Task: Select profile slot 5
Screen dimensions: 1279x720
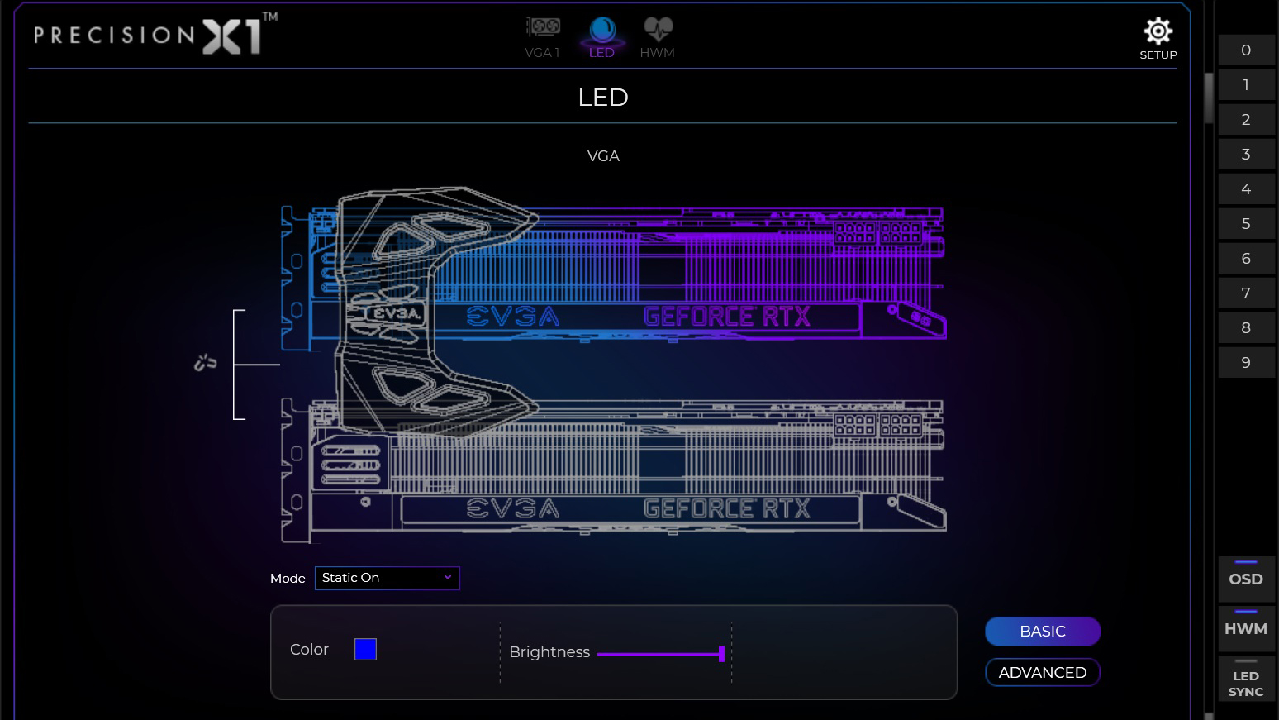Action: [1246, 224]
